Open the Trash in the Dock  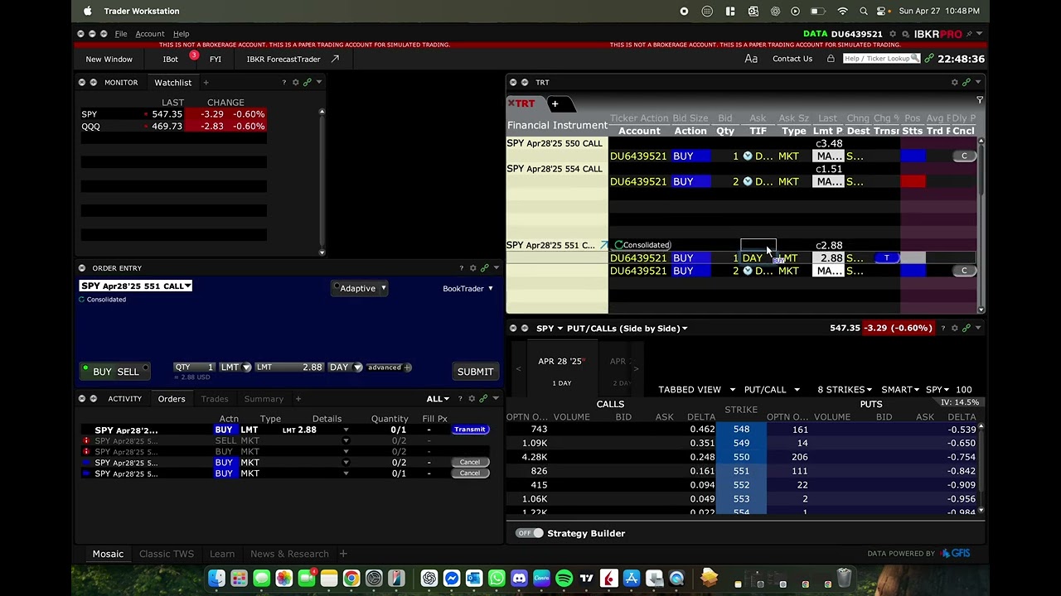[x=844, y=578]
